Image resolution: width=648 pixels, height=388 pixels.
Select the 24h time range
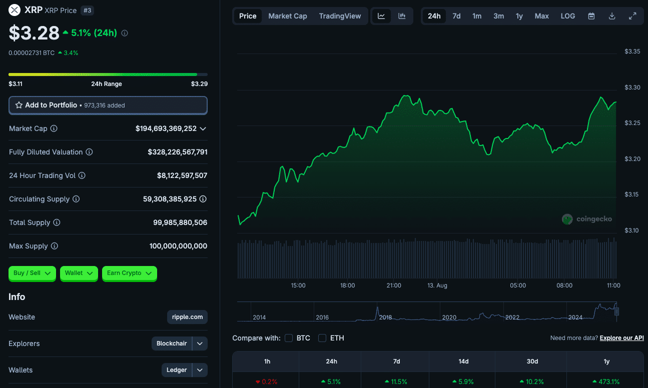434,16
